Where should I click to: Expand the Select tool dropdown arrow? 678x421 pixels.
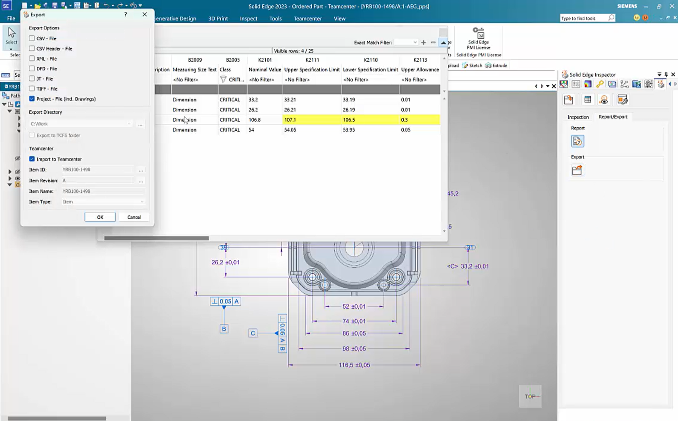[11, 49]
